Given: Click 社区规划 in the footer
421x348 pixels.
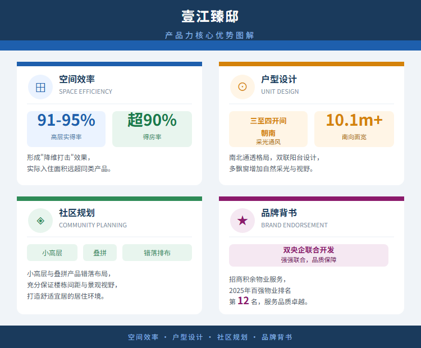Looking at the screenshot, I should pos(232,337).
